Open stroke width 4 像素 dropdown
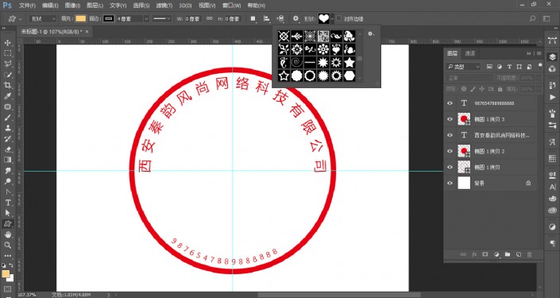The image size is (560, 298). pyautogui.click(x=146, y=18)
